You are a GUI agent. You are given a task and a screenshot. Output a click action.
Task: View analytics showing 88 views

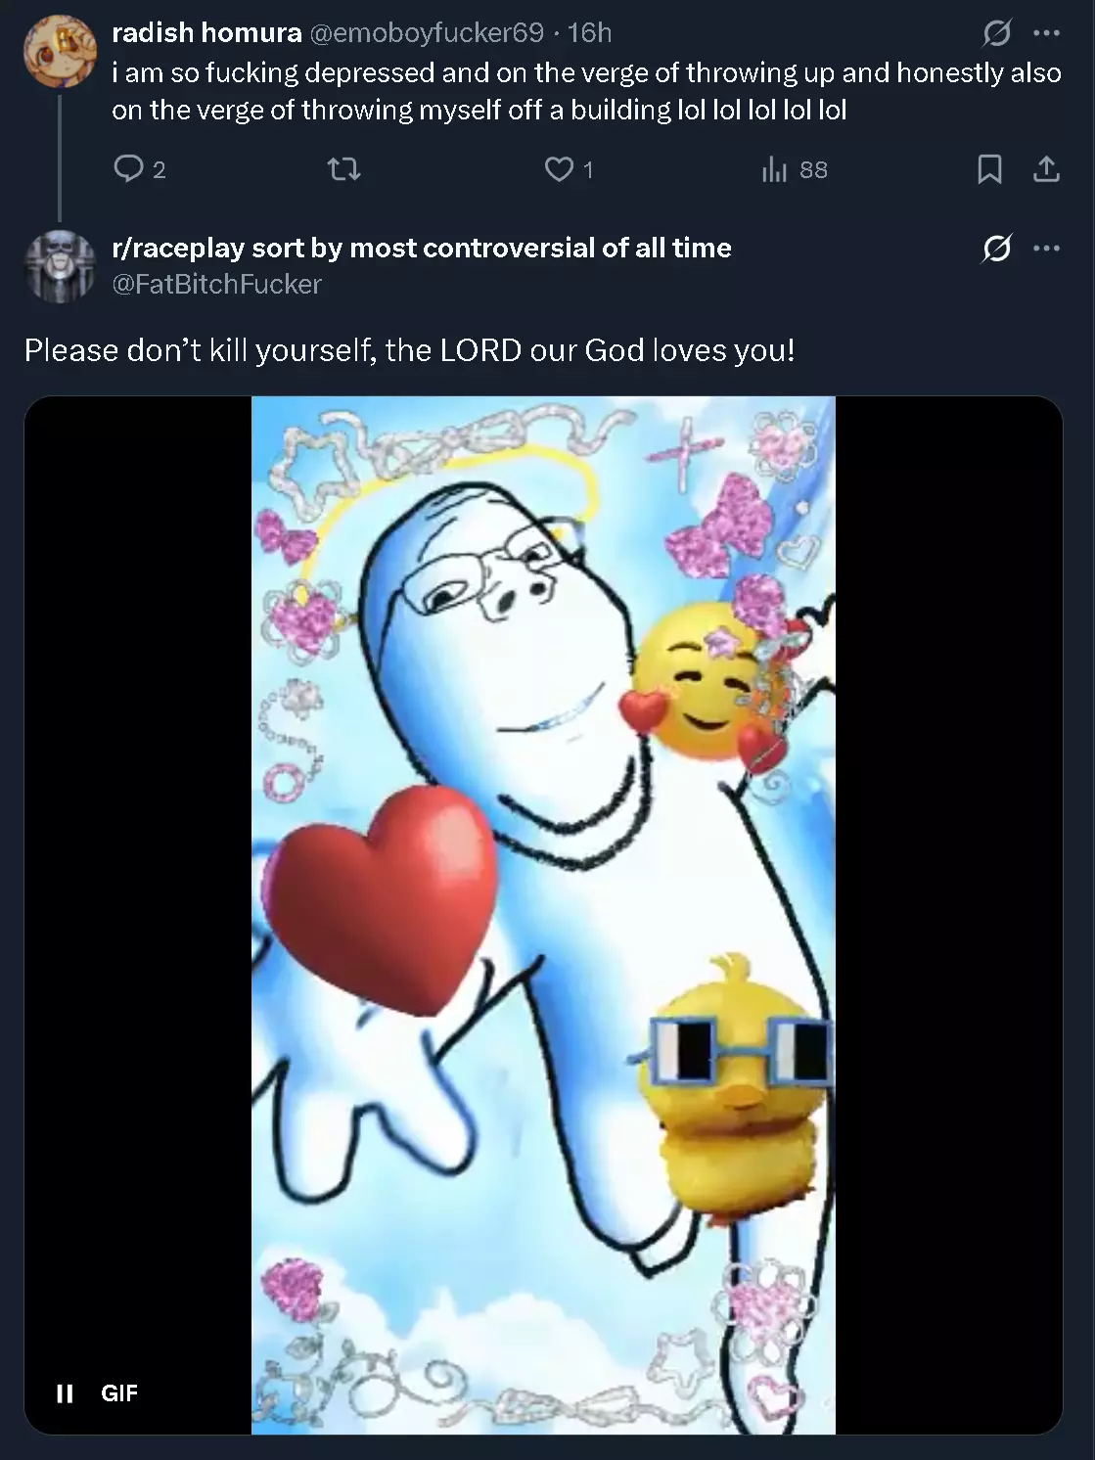point(795,170)
